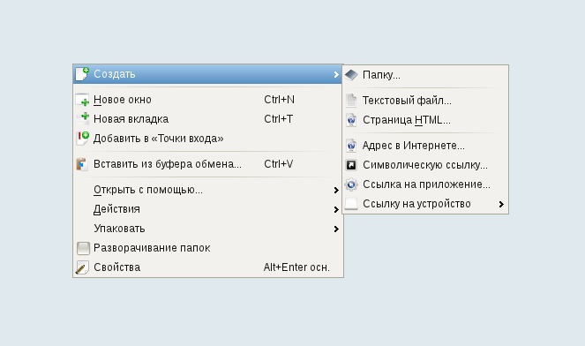Create a Страница HTML
585x346 pixels.
click(425, 120)
